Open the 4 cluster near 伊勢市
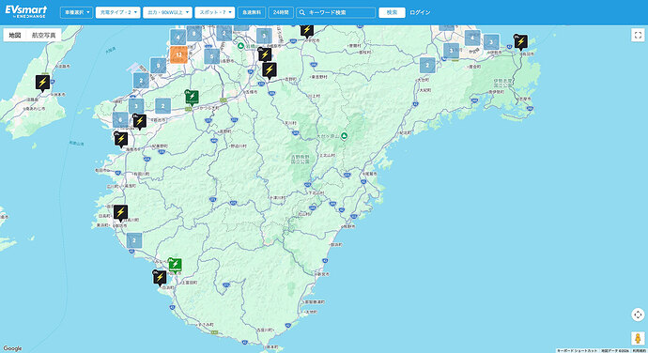Image resolution: width=648 pixels, height=353 pixels. click(x=472, y=38)
